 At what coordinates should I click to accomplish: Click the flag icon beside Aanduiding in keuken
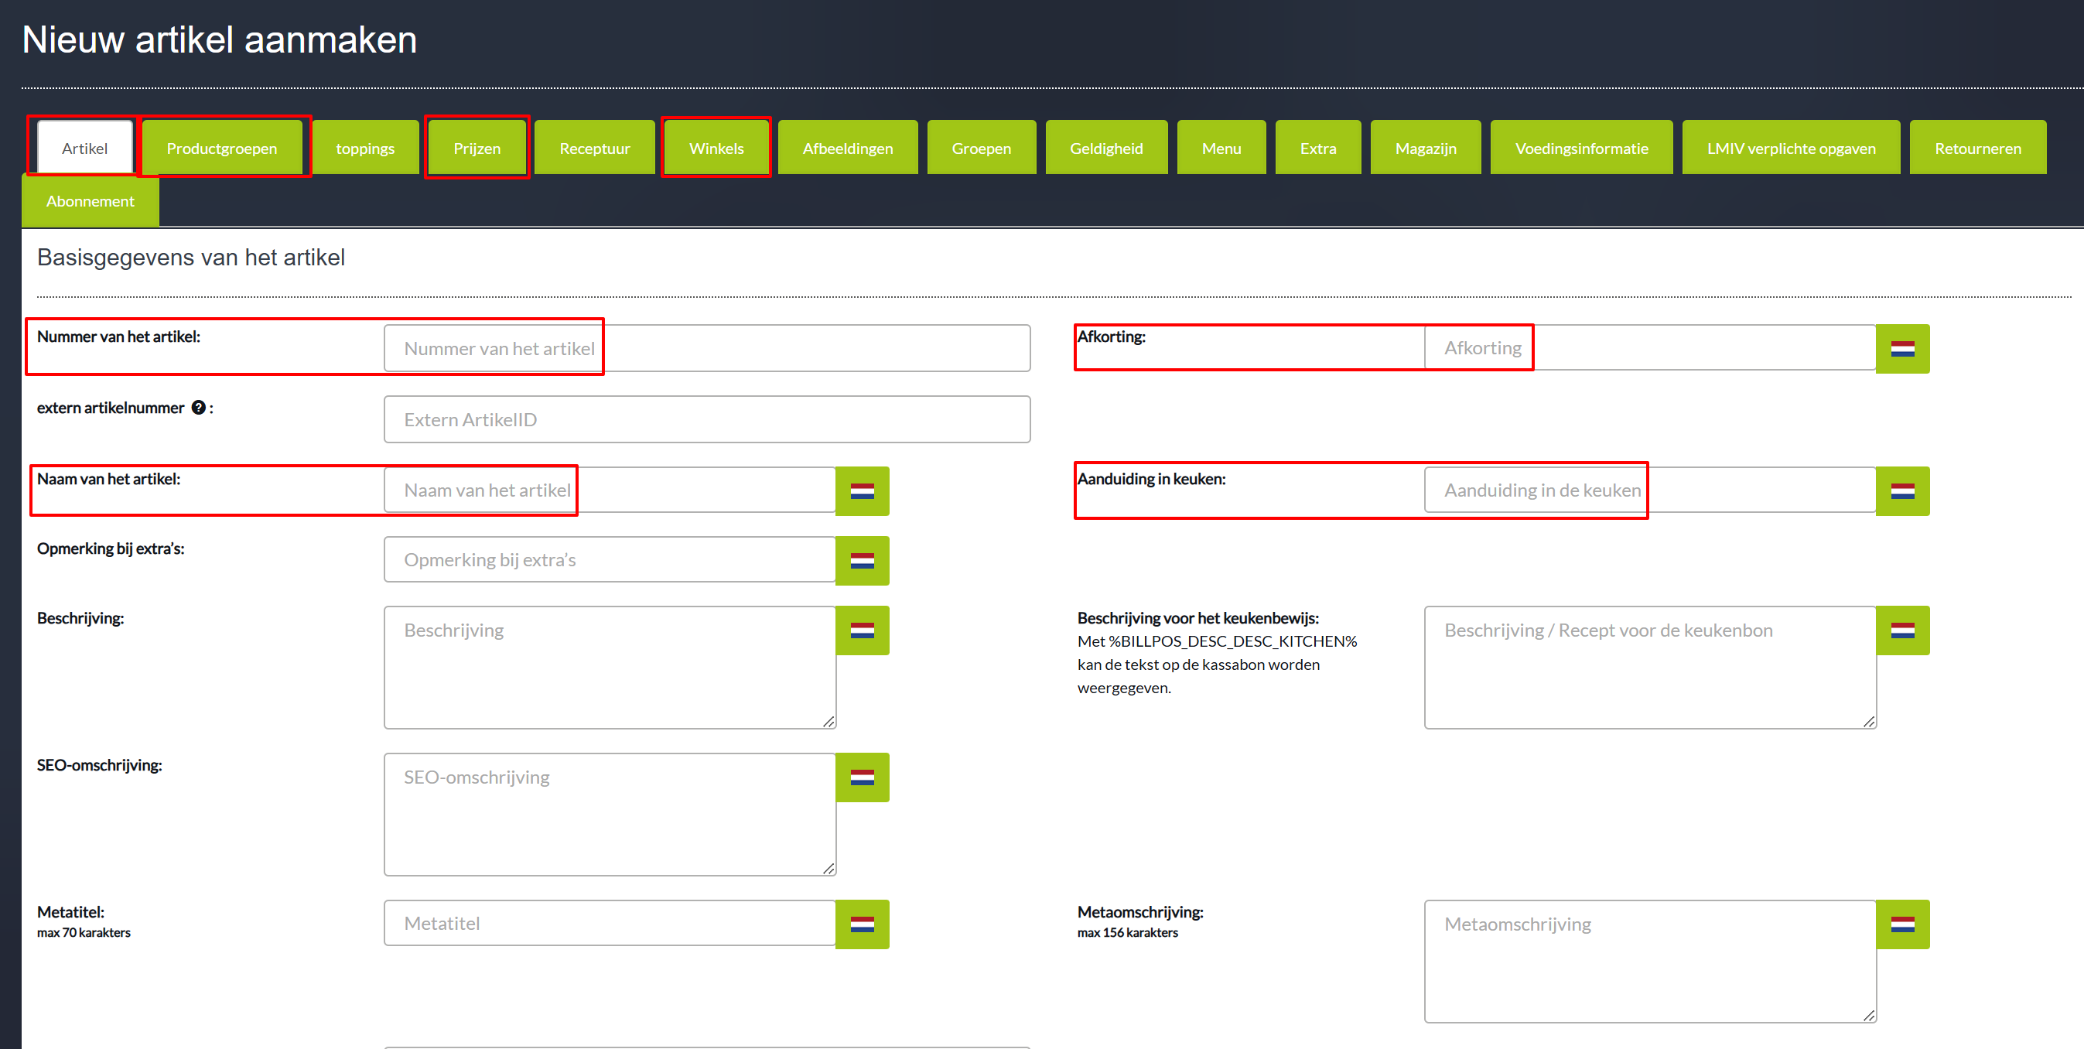tap(1902, 491)
